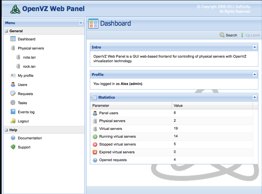This screenshot has width=262, height=194.
Task: Click the Expired virtual servers label
Action: (x=117, y=152)
